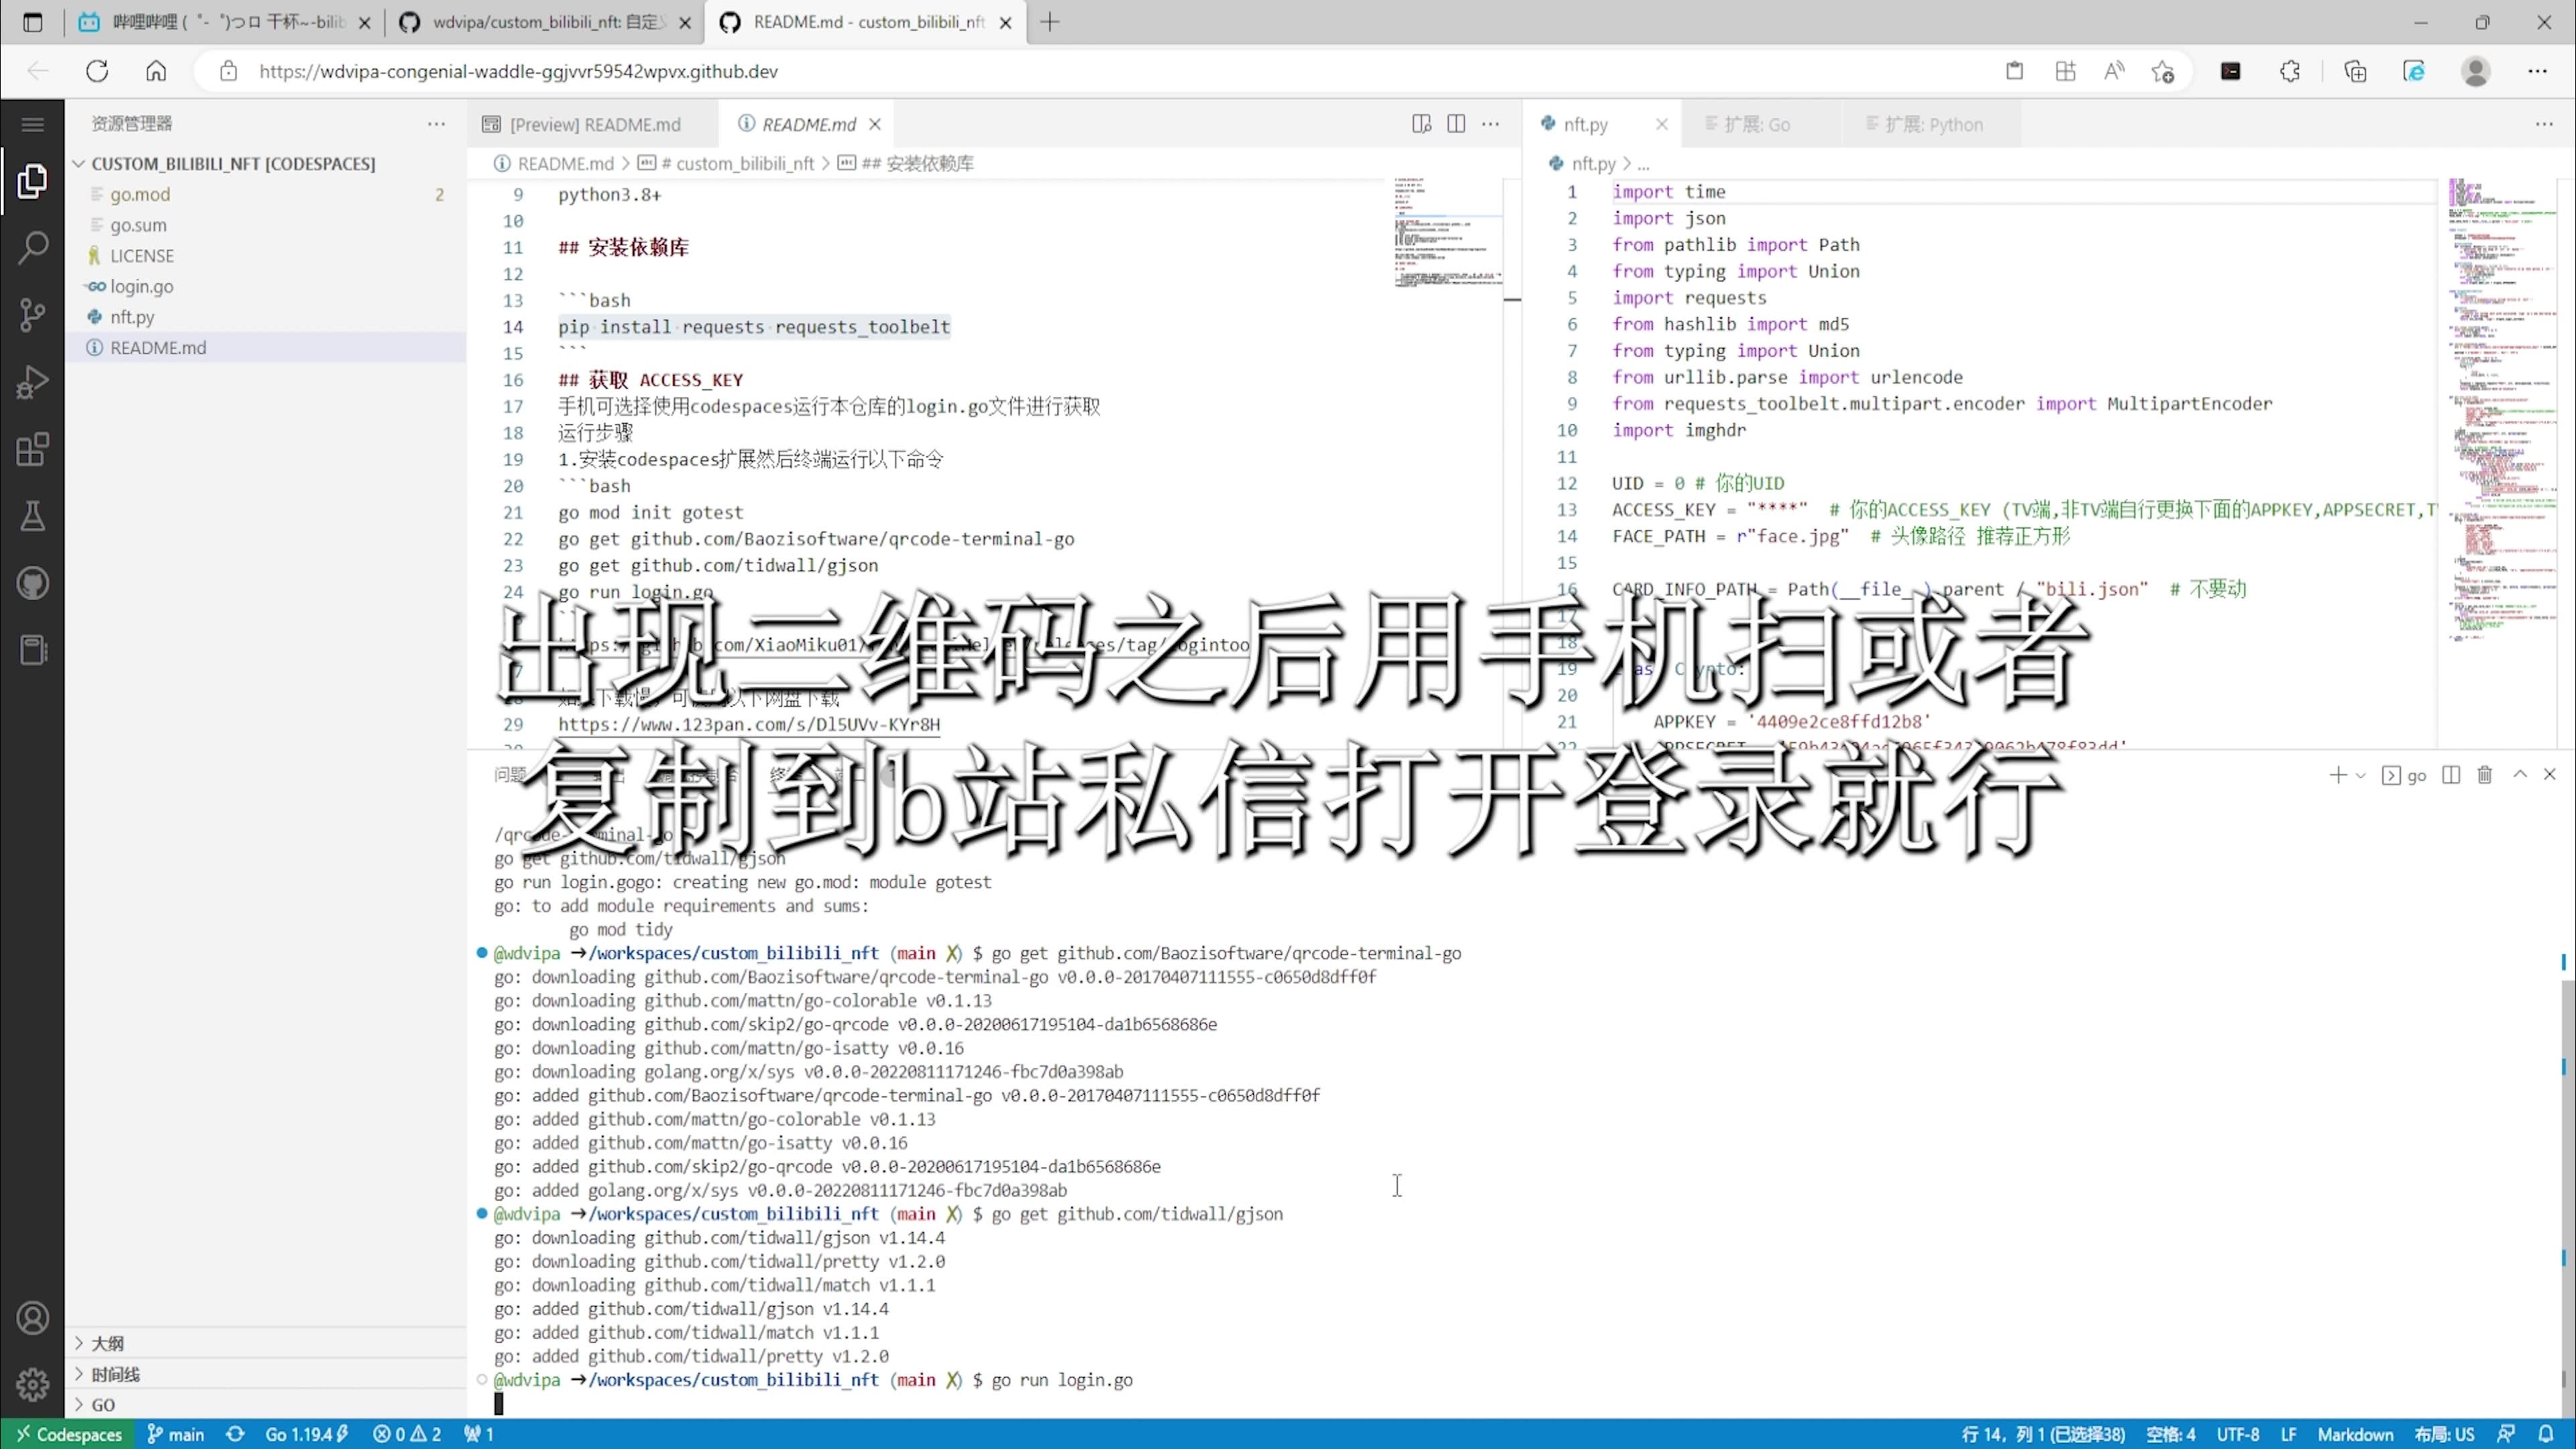
Task: Open Explorer views and more actions menu
Action: tap(436, 124)
